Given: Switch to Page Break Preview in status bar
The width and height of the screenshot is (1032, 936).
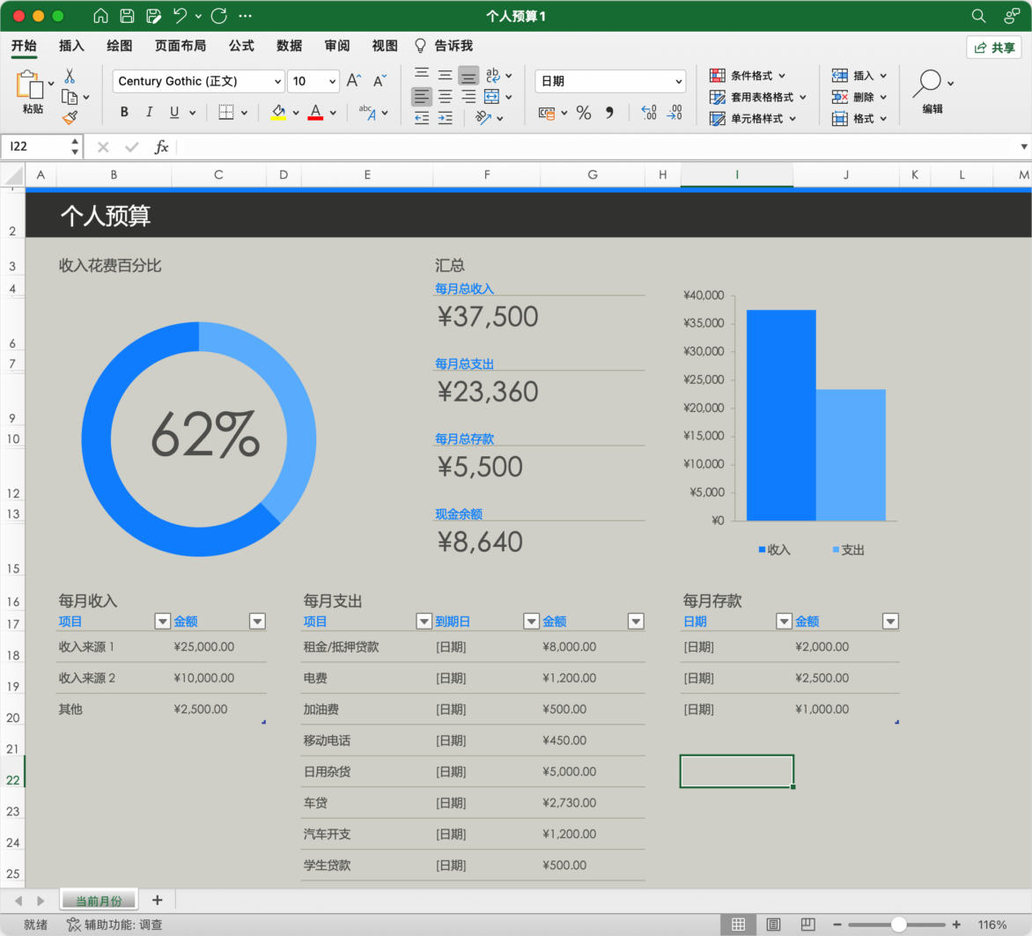Looking at the screenshot, I should [808, 925].
